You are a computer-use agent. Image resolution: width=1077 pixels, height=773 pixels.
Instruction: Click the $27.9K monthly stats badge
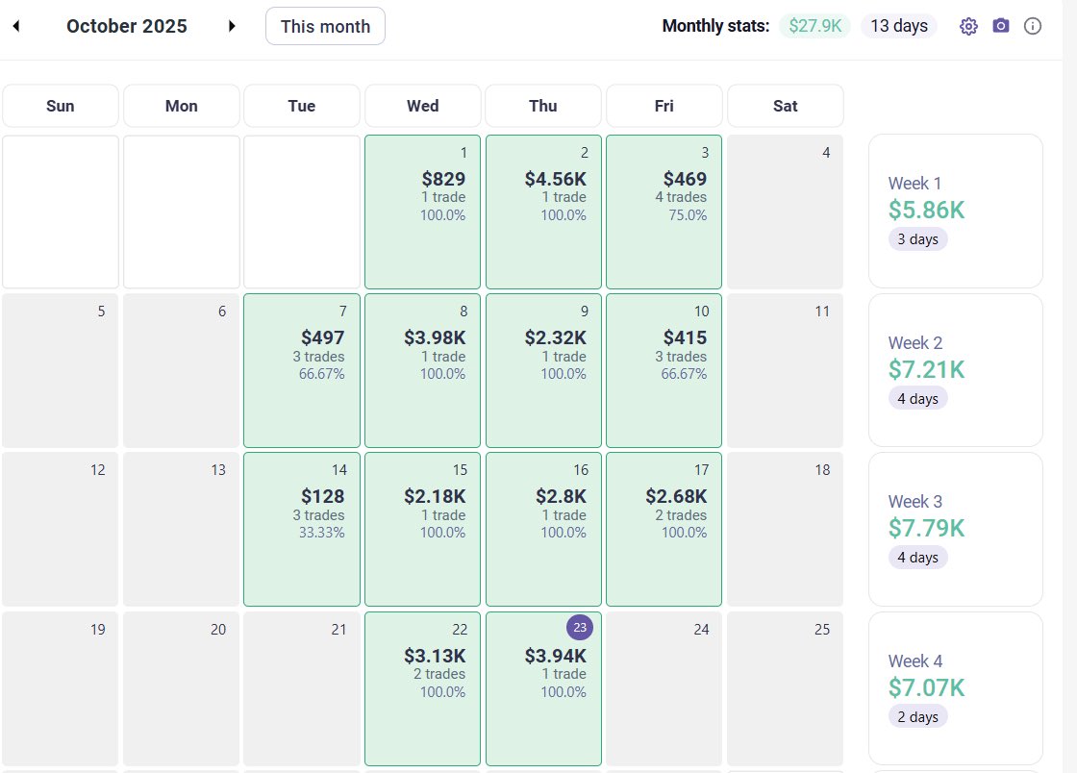pyautogui.click(x=814, y=26)
